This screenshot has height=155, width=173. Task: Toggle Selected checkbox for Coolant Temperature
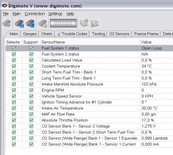pyautogui.click(x=14, y=66)
